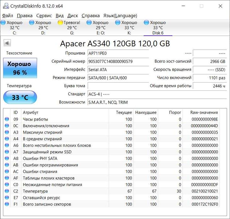Click the blue status icon for E: O:
Viewport: 230px width, 219px height.
coord(89,23)
